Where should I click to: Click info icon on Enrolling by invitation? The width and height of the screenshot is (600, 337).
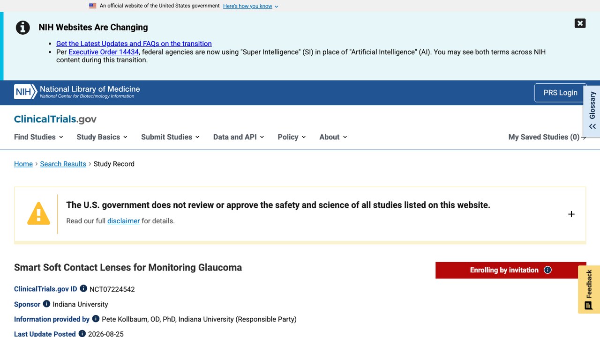point(547,270)
